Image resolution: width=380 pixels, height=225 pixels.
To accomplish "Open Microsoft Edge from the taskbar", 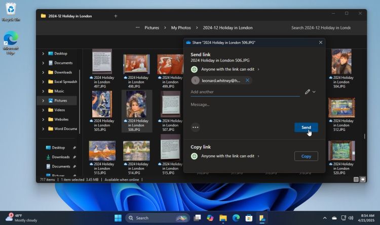I will point(236,218).
